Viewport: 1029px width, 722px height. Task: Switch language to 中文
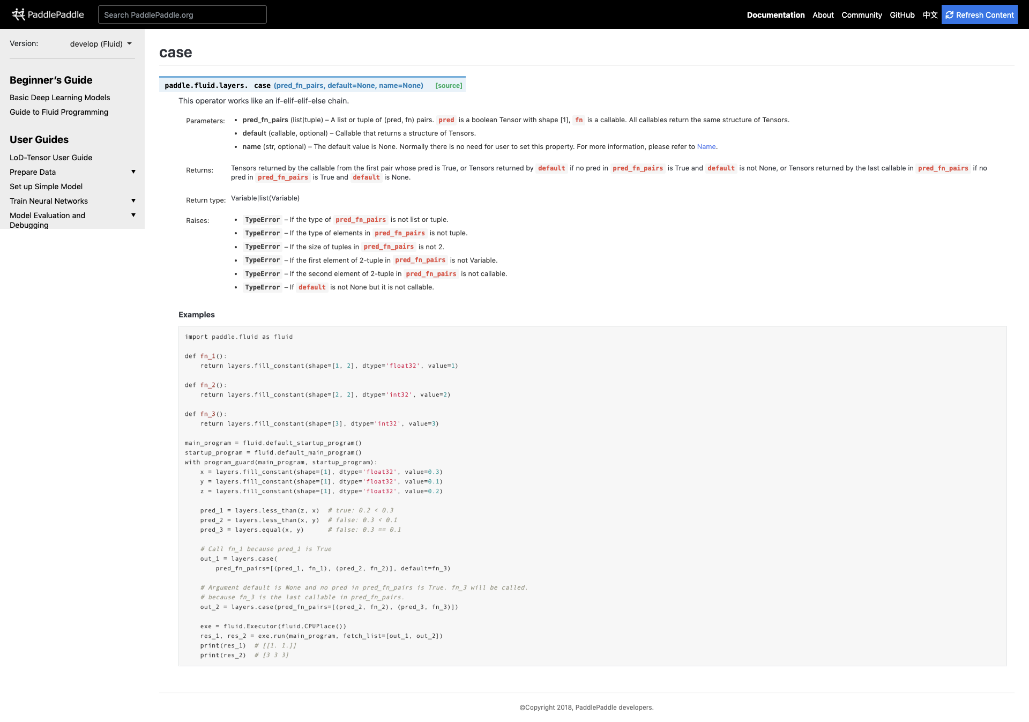pyautogui.click(x=930, y=15)
